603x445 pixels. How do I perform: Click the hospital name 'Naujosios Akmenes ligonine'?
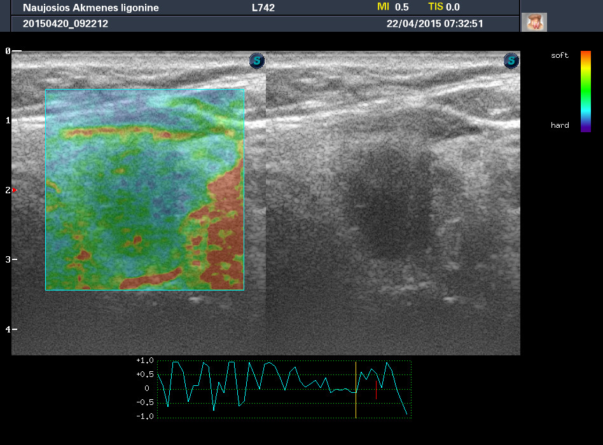tap(91, 8)
